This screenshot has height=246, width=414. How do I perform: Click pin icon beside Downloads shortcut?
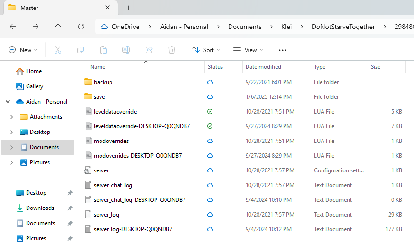(70, 208)
